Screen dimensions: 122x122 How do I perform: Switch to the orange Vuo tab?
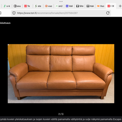pyautogui.click(x=101, y=6)
